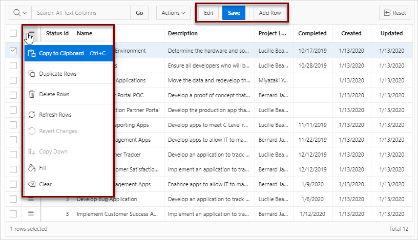Check the last row's selection checkbox
This screenshot has height=240, width=418.
click(13, 213)
